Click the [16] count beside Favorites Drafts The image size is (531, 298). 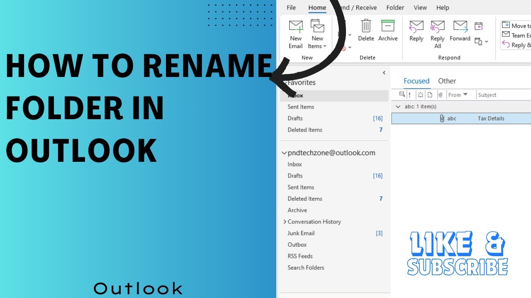[378, 118]
